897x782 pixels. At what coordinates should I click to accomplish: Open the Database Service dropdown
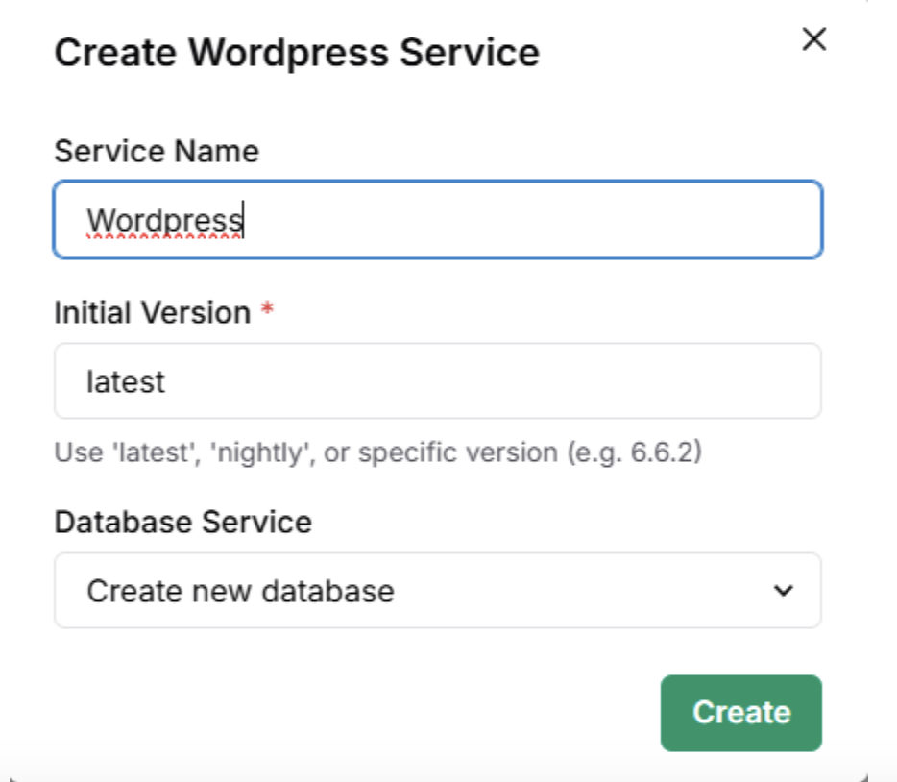point(438,591)
